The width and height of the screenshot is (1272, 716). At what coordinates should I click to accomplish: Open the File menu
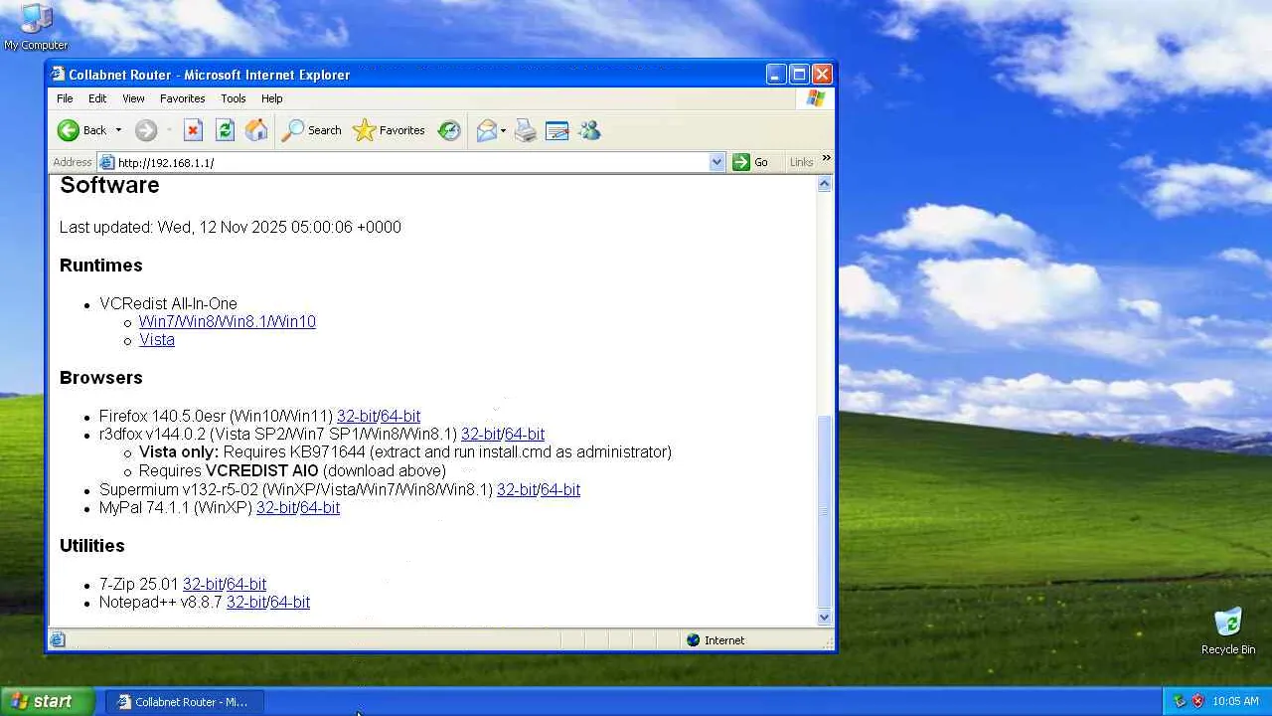[x=65, y=98]
